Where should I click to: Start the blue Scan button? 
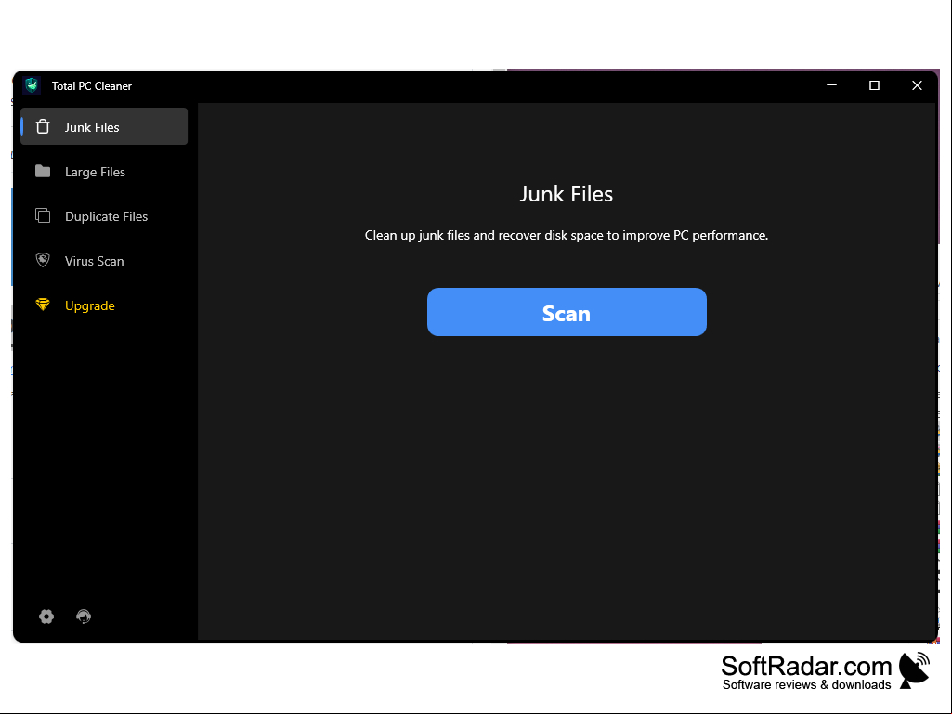tap(567, 312)
